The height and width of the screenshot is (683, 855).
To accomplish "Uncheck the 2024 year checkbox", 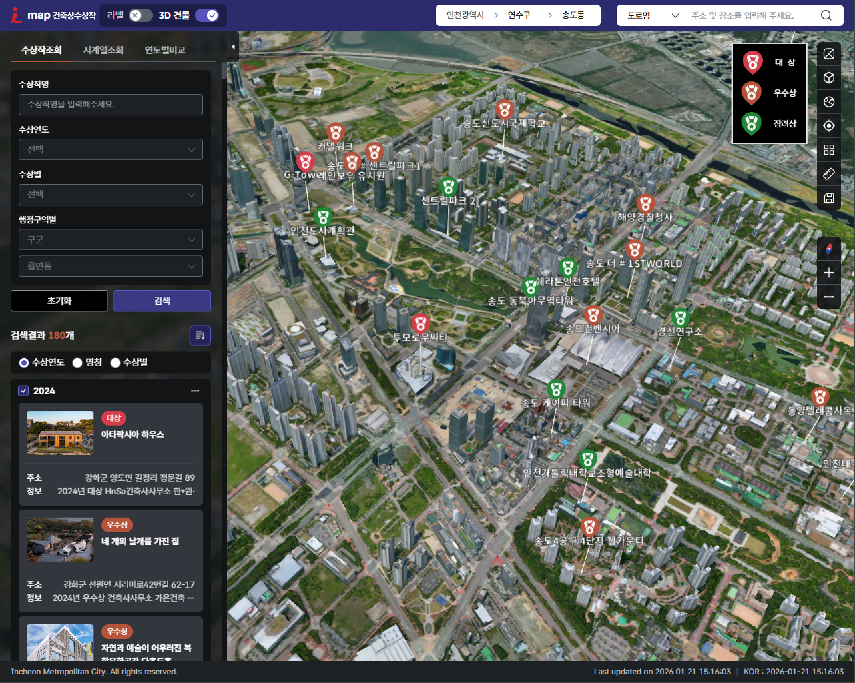I will pyautogui.click(x=23, y=391).
